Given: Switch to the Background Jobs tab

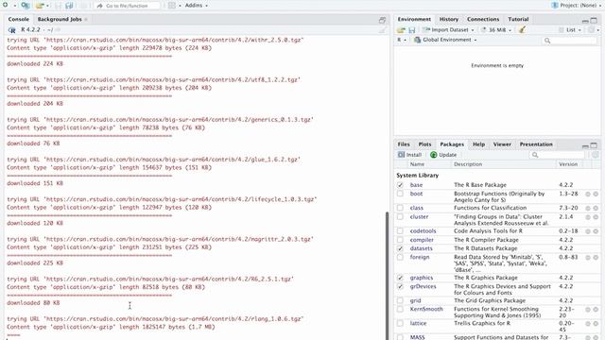Looking at the screenshot, I should pos(60,19).
